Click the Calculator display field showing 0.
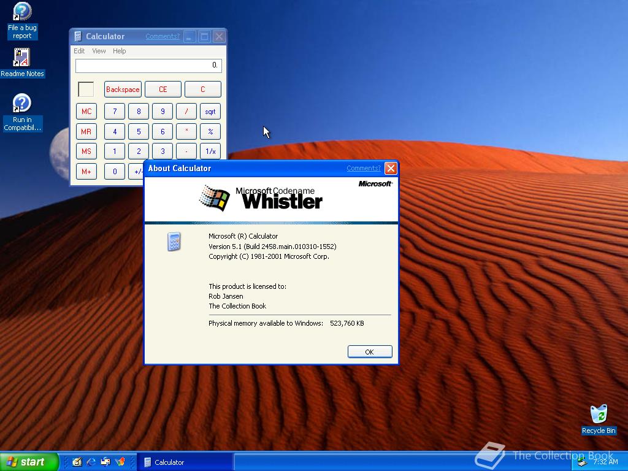This screenshot has height=471, width=628. pos(148,66)
